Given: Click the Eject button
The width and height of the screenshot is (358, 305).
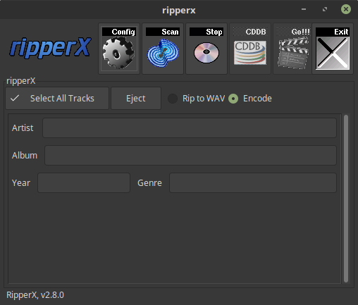Looking at the screenshot, I should pyautogui.click(x=136, y=99).
